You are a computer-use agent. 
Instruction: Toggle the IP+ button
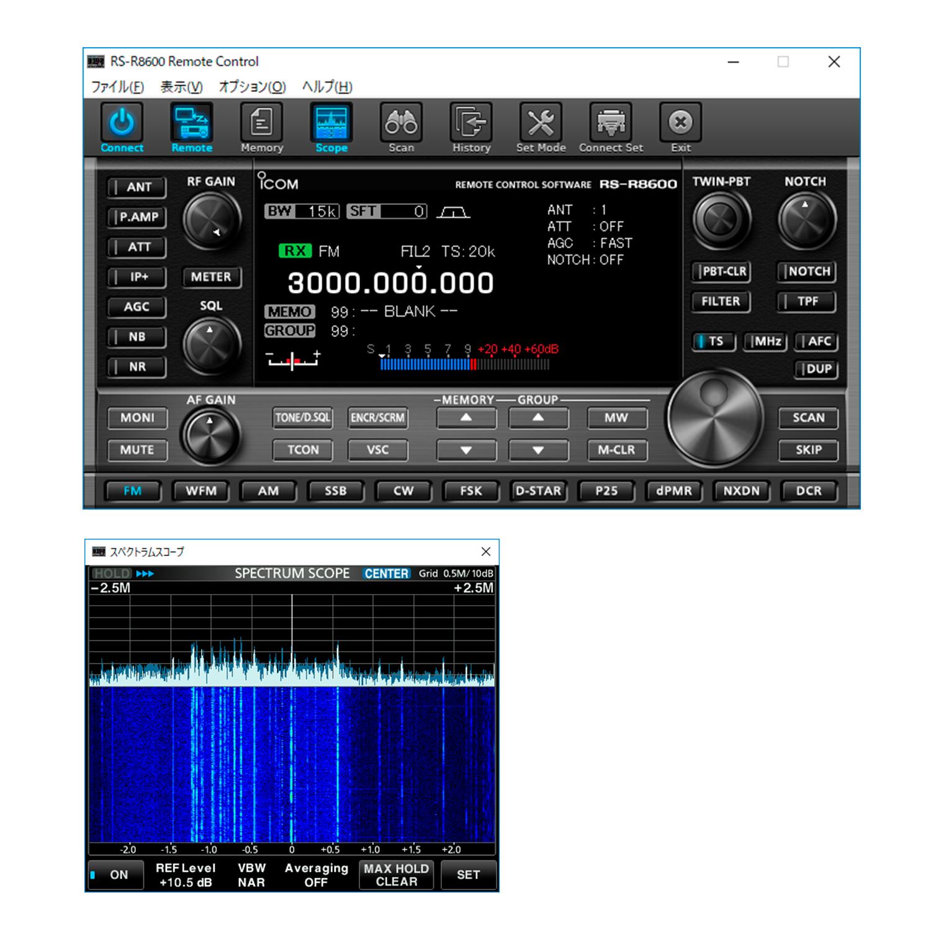[137, 277]
